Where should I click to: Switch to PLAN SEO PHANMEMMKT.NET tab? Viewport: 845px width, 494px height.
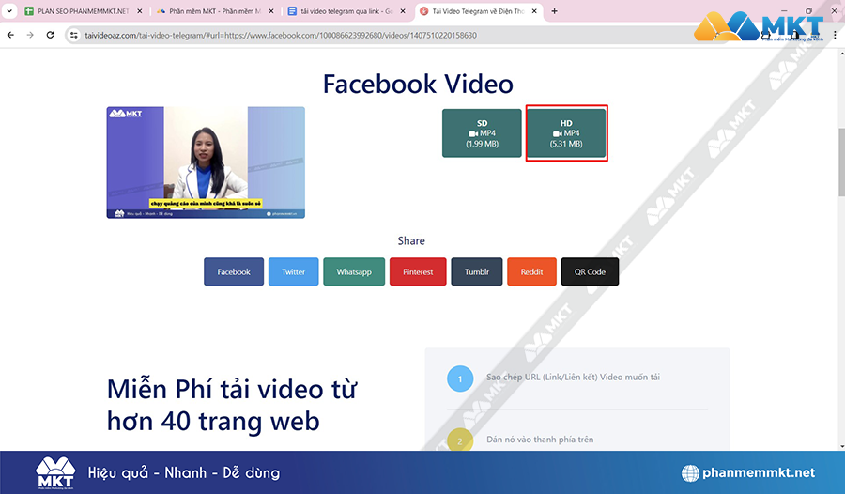click(x=84, y=11)
